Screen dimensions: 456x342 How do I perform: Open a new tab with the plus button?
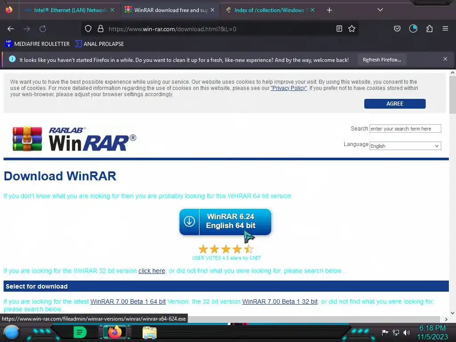click(x=329, y=10)
